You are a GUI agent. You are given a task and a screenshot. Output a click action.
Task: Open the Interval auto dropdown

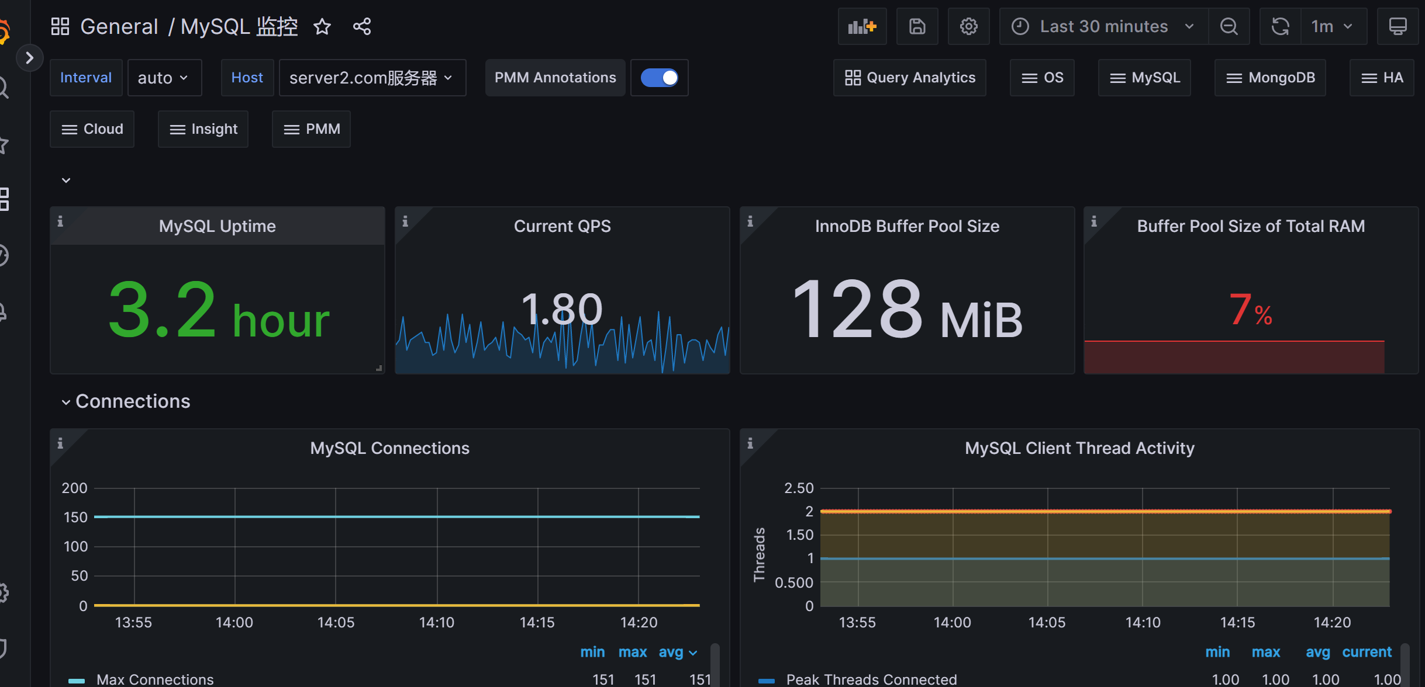164,78
